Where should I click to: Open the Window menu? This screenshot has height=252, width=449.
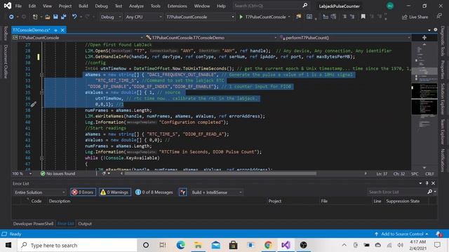pos(202,6)
